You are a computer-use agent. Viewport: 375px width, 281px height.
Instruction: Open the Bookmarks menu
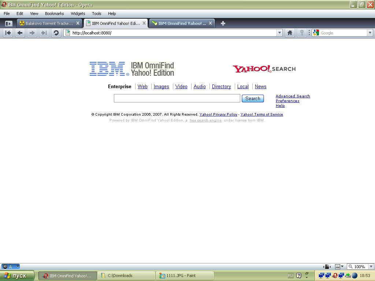pos(54,14)
